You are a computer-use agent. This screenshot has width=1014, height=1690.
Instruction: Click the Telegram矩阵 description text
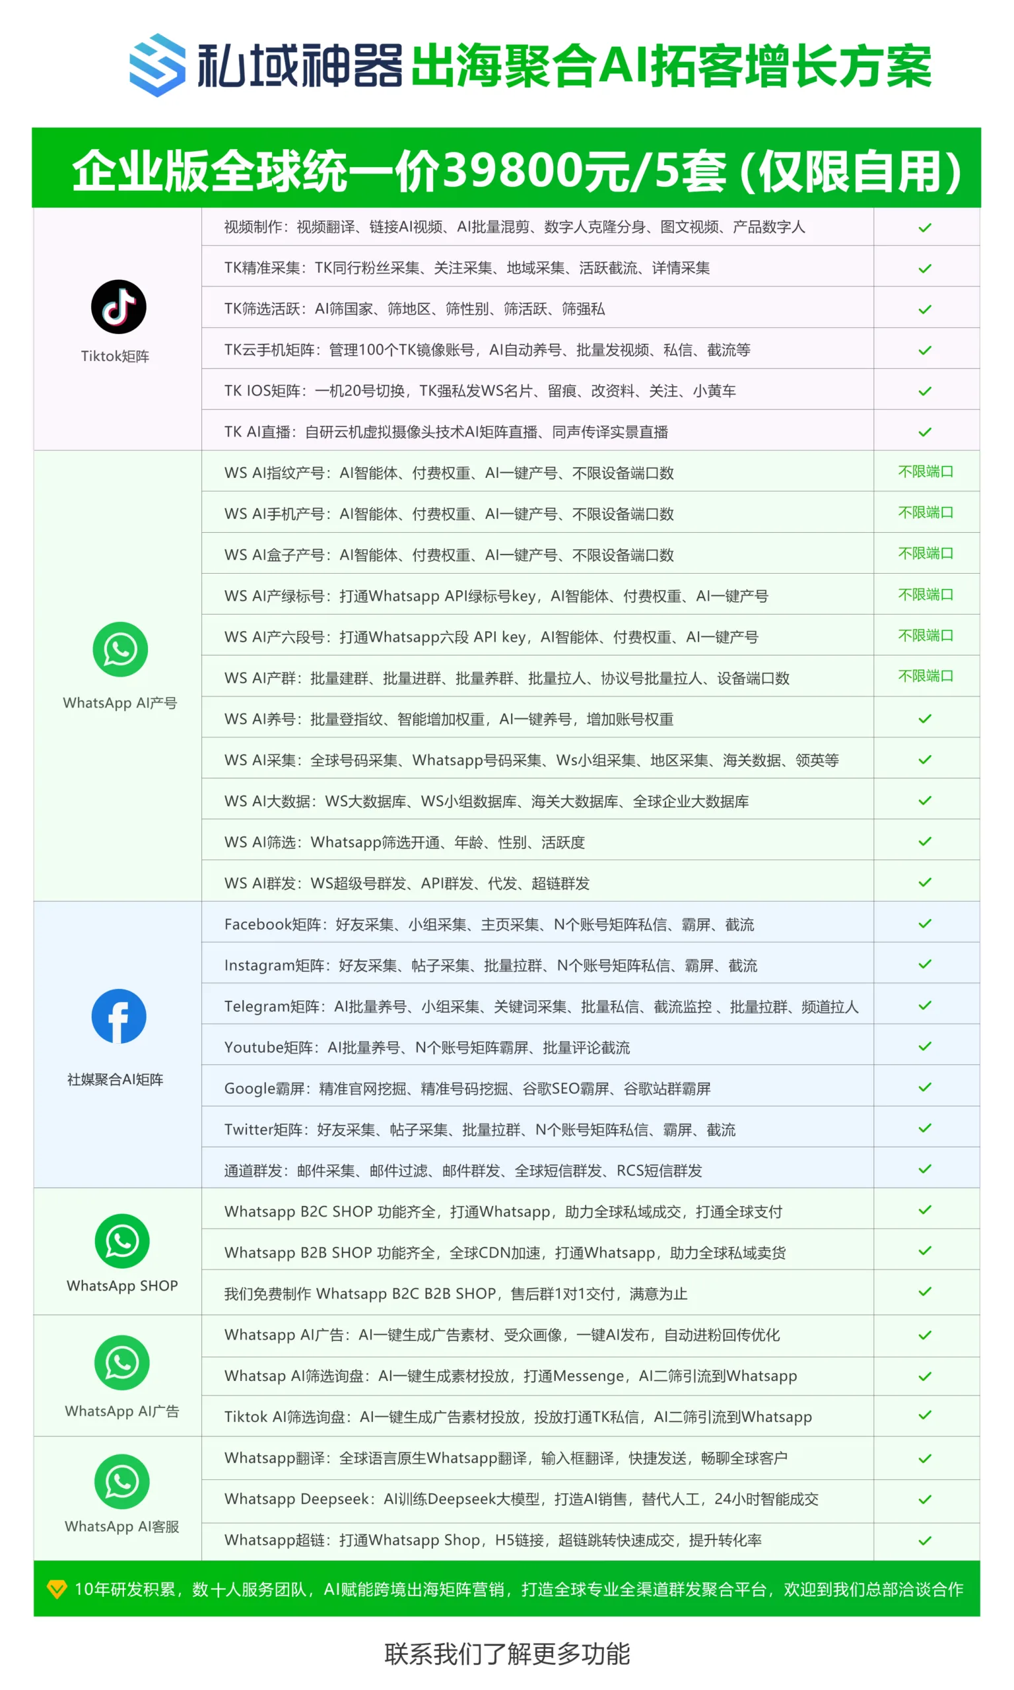pos(541,1006)
